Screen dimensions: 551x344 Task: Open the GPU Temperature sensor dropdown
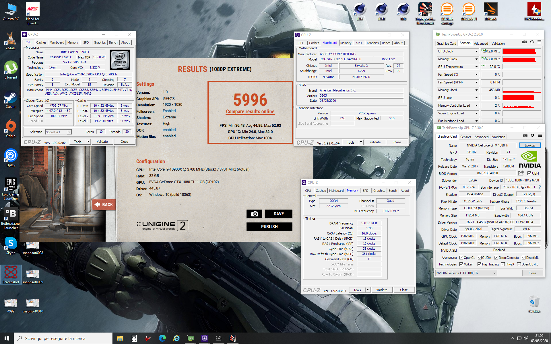[476, 67]
